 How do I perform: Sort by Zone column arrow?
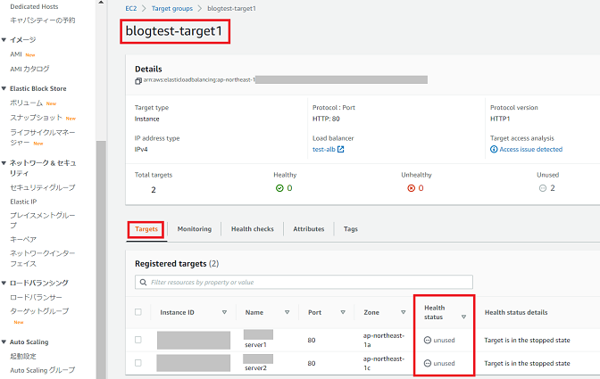coord(403,312)
